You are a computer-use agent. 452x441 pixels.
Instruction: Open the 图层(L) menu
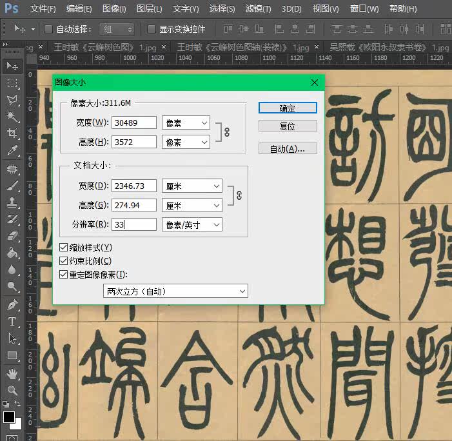(x=150, y=8)
